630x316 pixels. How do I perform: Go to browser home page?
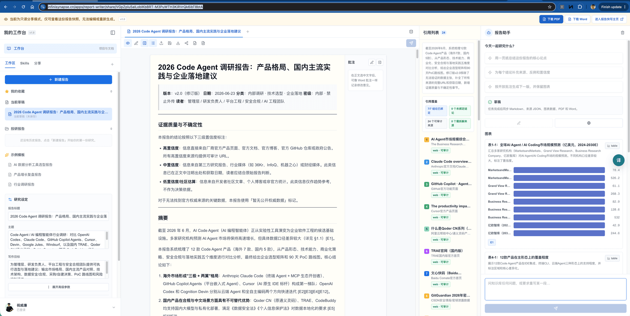32,7
